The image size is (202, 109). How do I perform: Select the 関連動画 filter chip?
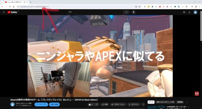click(180, 102)
